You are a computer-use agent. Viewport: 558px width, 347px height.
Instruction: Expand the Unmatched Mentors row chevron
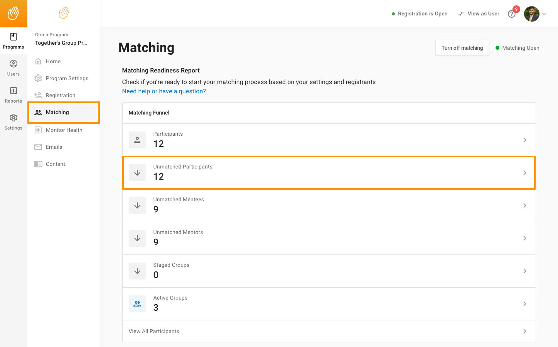(x=525, y=238)
